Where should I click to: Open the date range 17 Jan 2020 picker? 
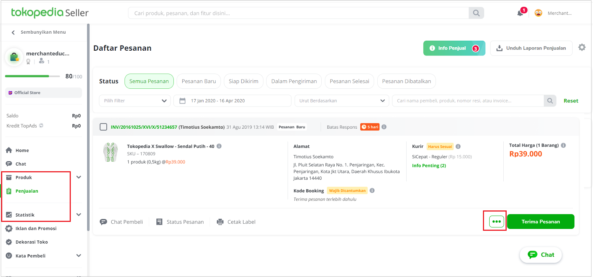point(232,101)
